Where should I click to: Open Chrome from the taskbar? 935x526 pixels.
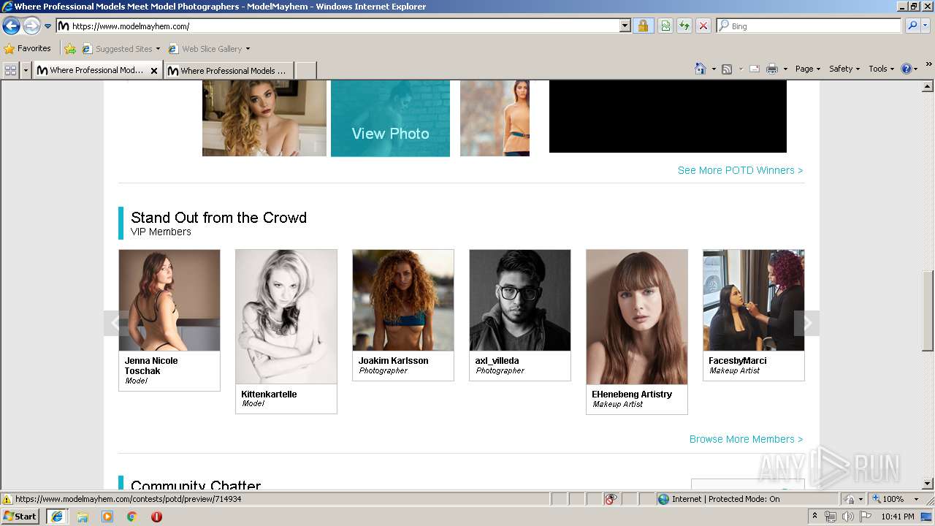pyautogui.click(x=132, y=517)
